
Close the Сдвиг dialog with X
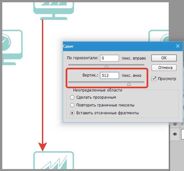click(x=178, y=46)
